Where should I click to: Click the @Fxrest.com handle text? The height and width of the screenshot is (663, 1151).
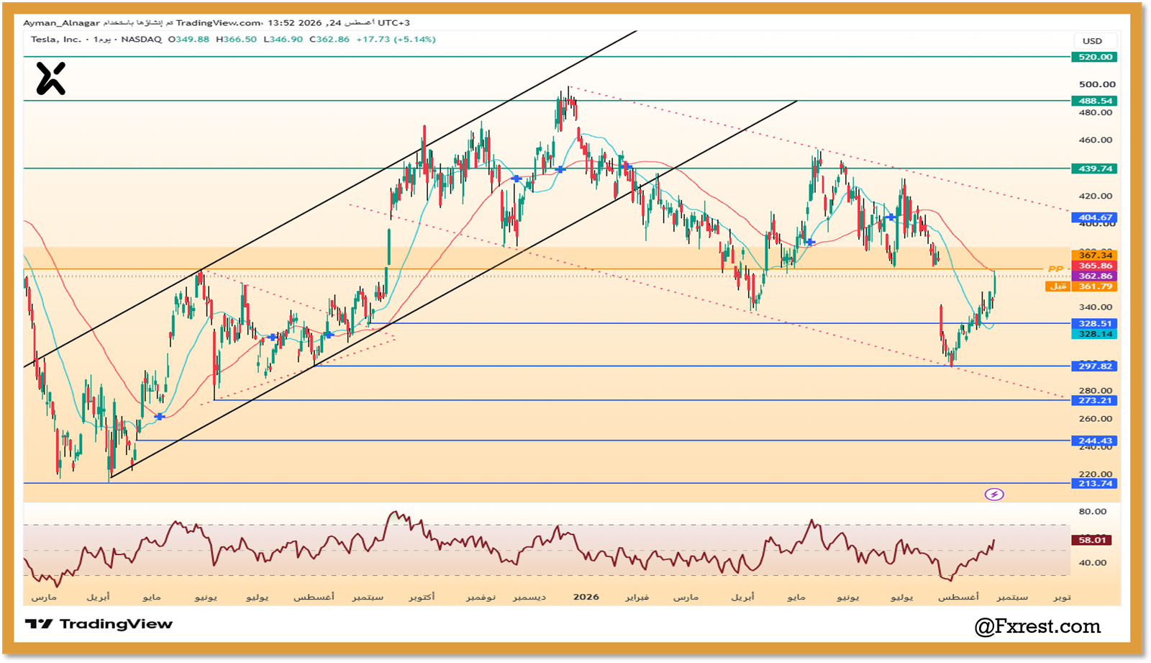1037,627
